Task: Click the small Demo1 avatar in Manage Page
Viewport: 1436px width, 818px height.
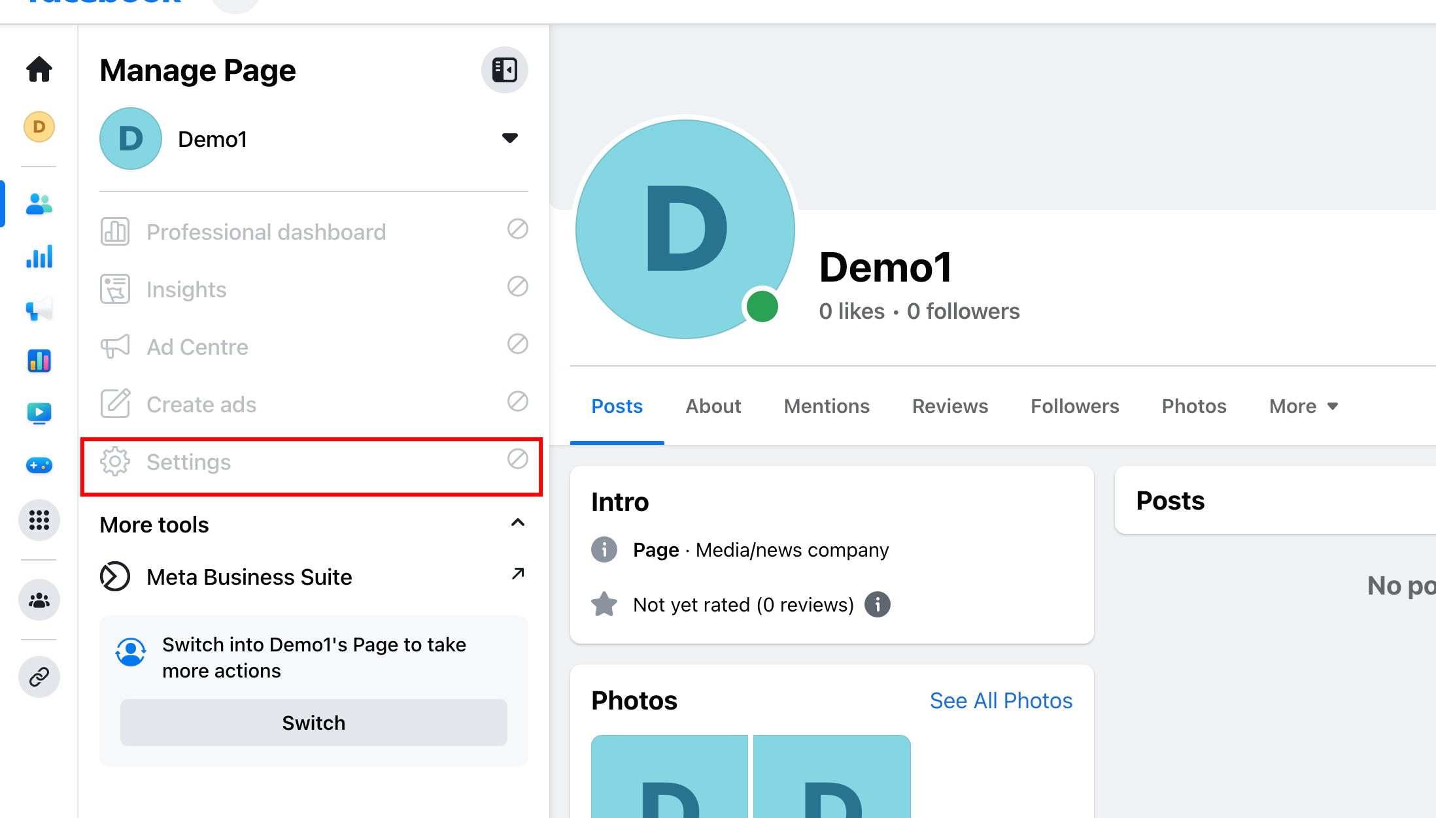Action: [131, 139]
